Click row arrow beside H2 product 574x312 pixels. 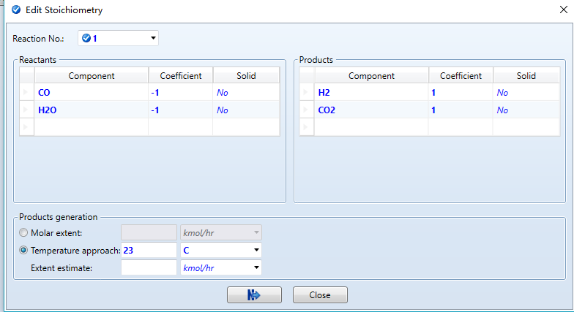307,93
